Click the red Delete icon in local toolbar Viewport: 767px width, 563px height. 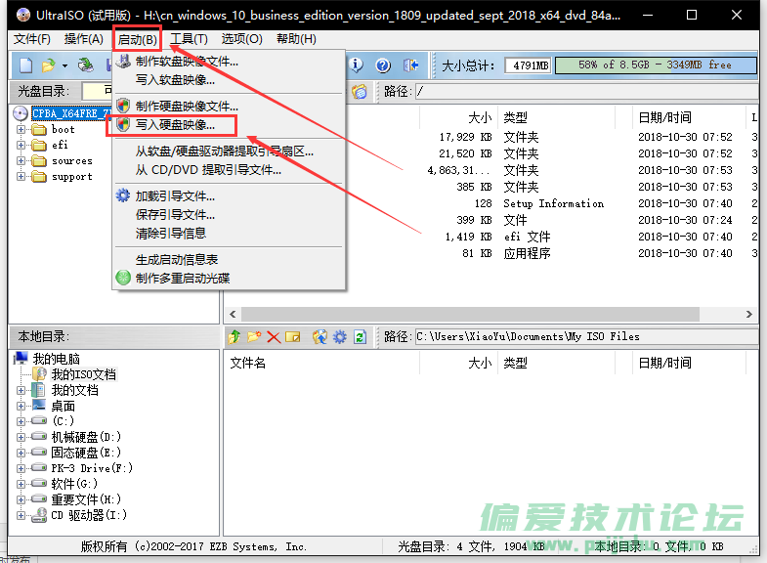click(274, 336)
